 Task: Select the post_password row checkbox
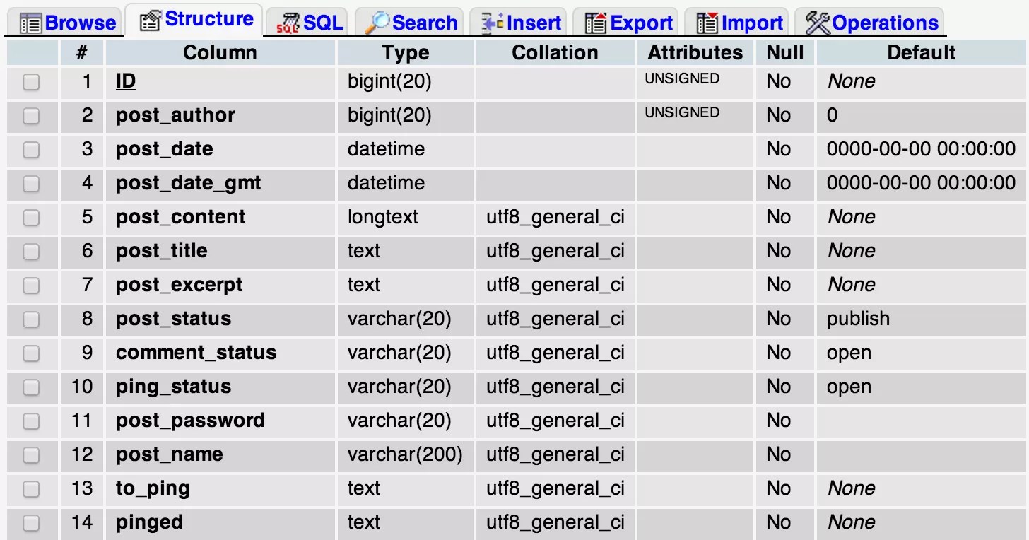coord(31,421)
